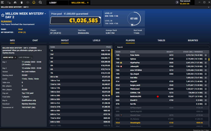Click the My Bounties value €150 (3)
The width and height of the screenshot is (211, 131).
pyautogui.click(x=22, y=32)
